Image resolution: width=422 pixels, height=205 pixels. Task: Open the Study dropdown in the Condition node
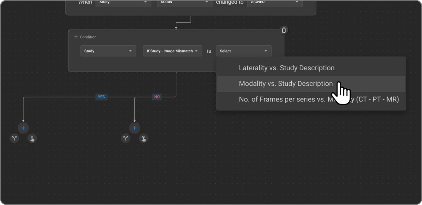coord(108,51)
